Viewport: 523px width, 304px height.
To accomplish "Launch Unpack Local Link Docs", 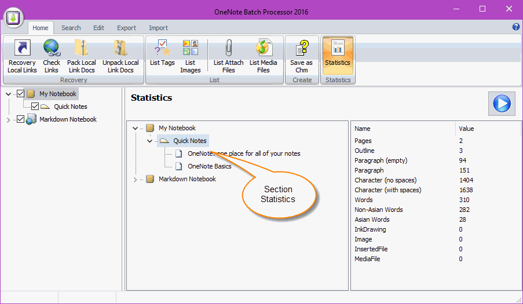I will 120,56.
